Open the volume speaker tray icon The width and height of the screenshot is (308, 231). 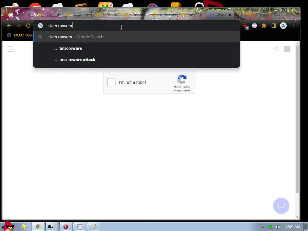[x=277, y=227]
